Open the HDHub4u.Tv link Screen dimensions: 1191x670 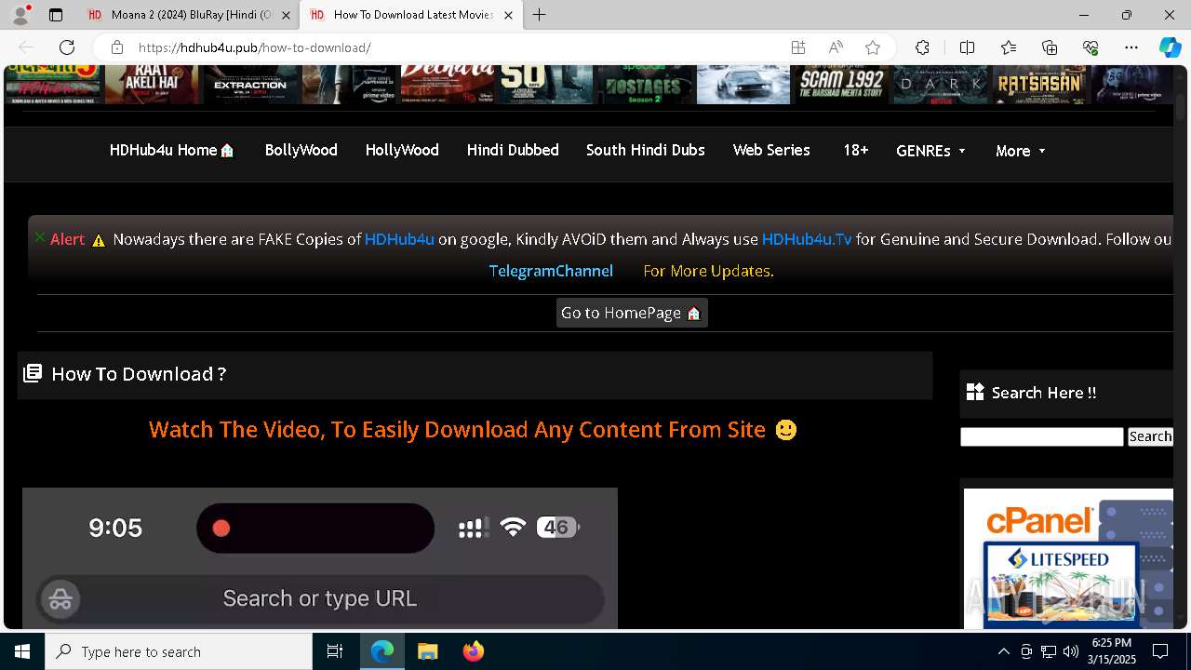point(807,239)
